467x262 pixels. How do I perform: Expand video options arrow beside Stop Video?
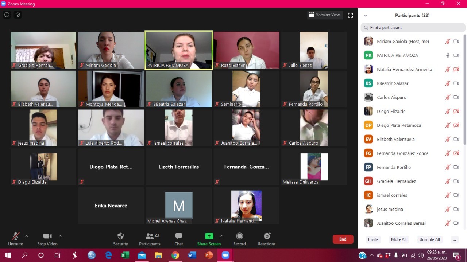pyautogui.click(x=60, y=236)
